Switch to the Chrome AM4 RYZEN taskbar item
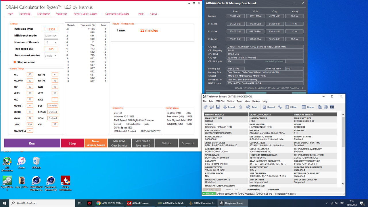This screenshot has width=368, height=207. tap(110, 203)
